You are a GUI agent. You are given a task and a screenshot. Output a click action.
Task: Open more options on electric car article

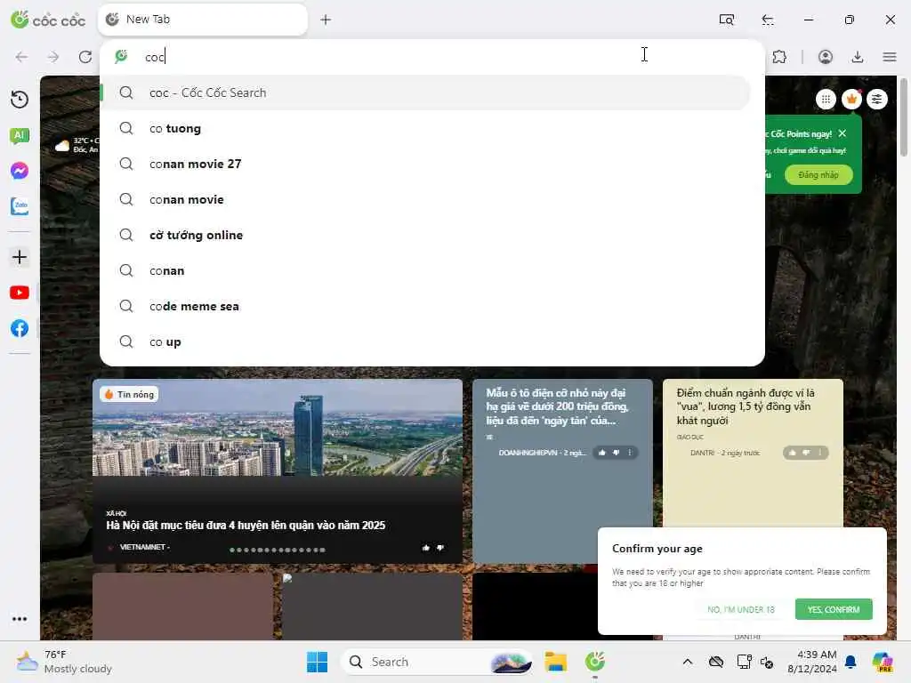(630, 453)
